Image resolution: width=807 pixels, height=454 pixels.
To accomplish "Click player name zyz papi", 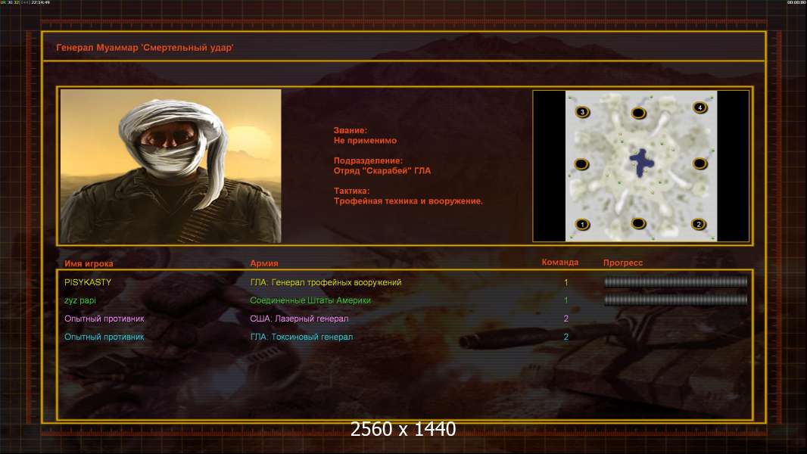I will pyautogui.click(x=79, y=300).
